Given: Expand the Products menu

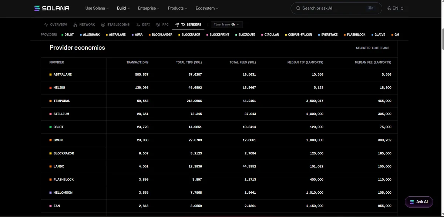Looking at the screenshot, I should point(178,8).
